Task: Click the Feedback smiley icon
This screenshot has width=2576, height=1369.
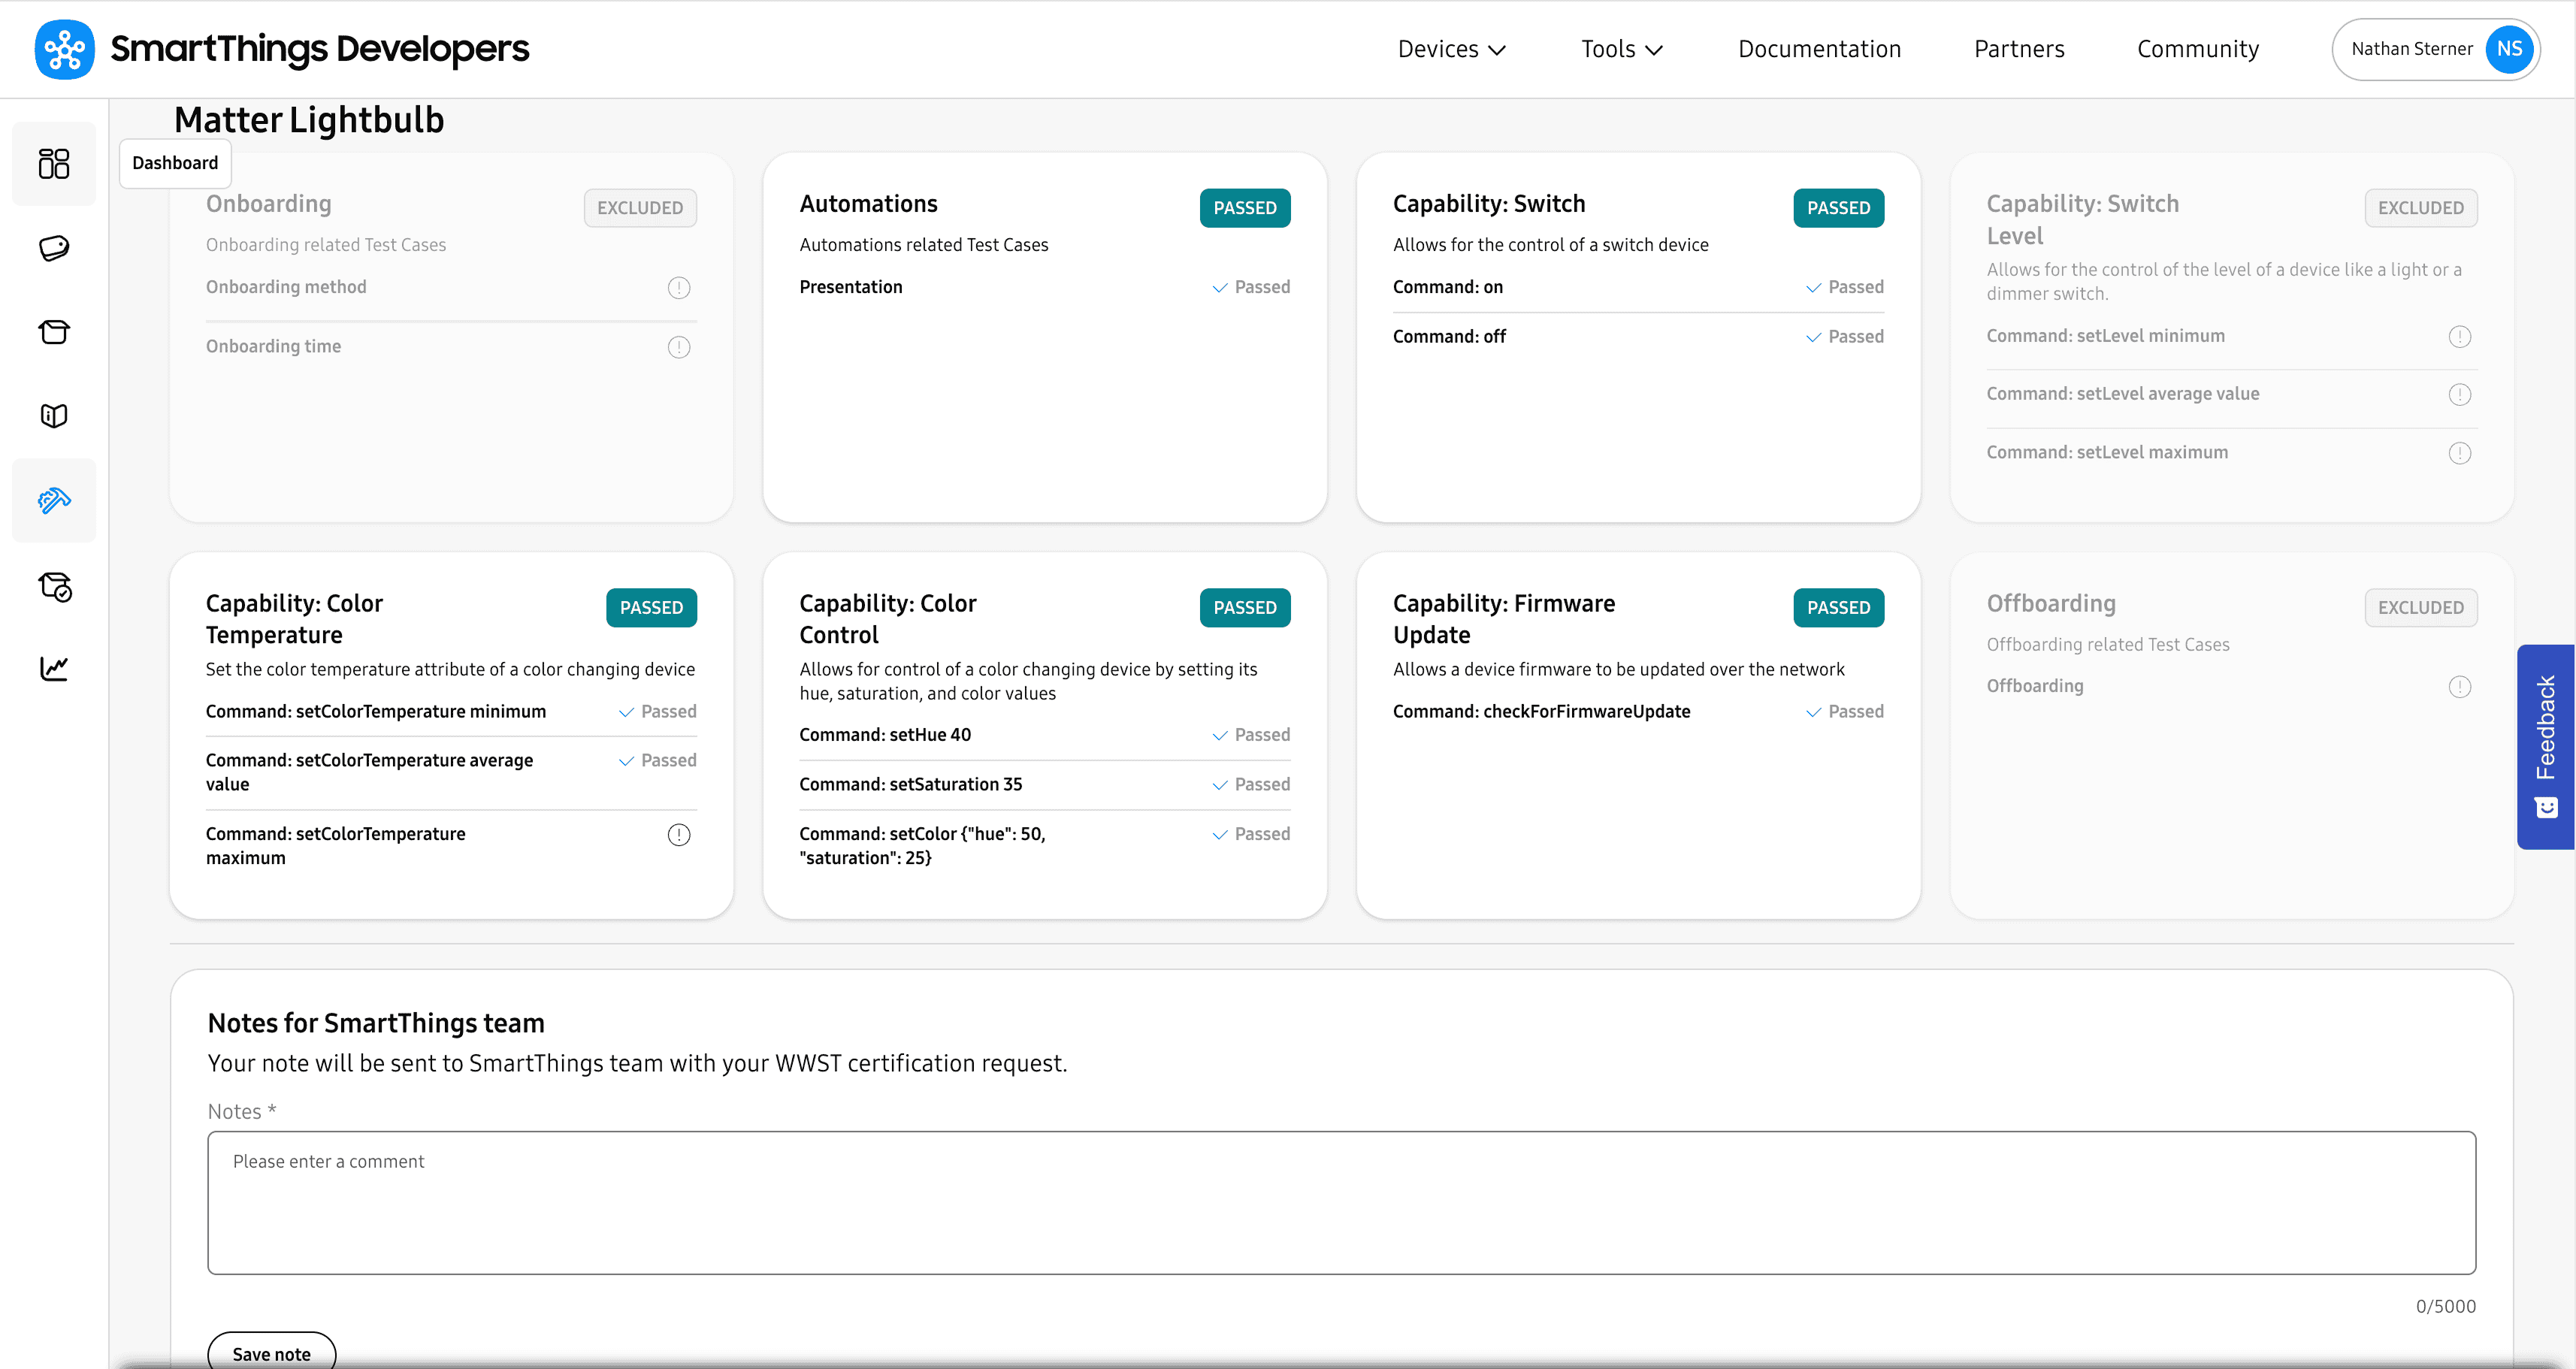Action: [2547, 807]
